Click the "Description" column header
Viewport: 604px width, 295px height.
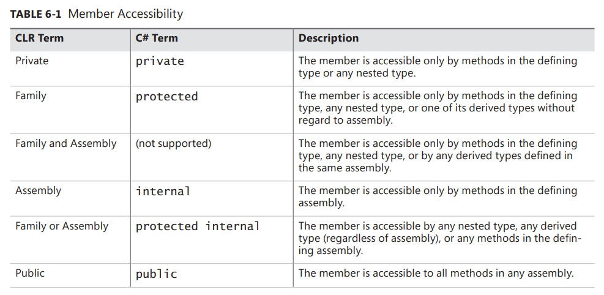pyautogui.click(x=329, y=39)
